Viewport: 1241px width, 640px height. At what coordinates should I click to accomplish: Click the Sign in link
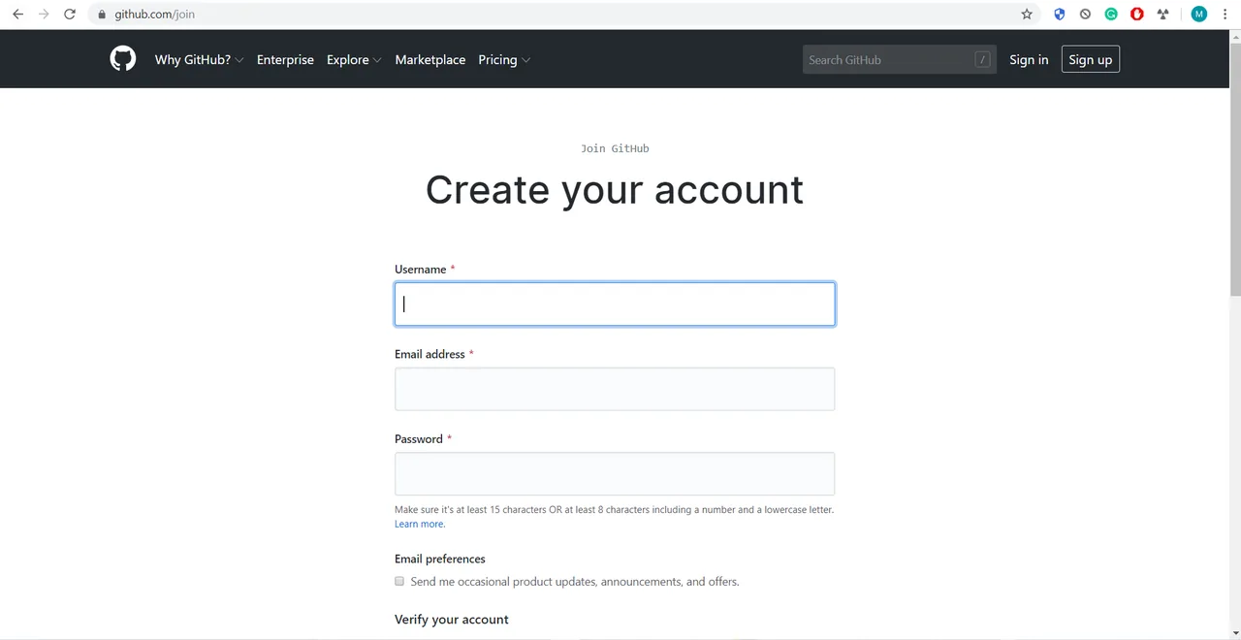click(1029, 59)
